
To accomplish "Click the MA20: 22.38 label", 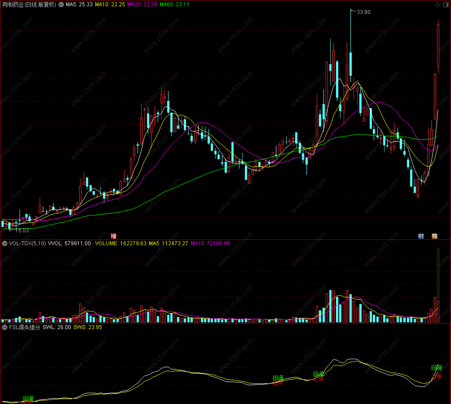I will tap(142, 4).
